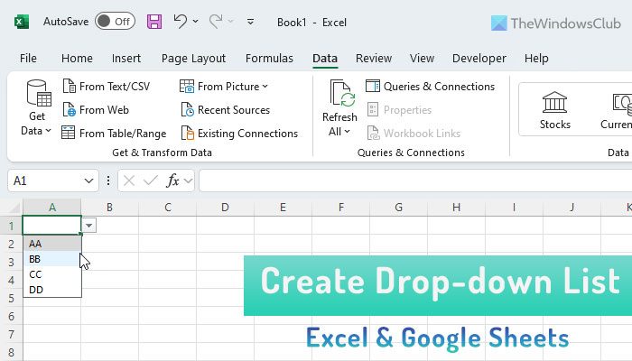The width and height of the screenshot is (632, 361).
Task: Redo the last undone action
Action: [216, 22]
